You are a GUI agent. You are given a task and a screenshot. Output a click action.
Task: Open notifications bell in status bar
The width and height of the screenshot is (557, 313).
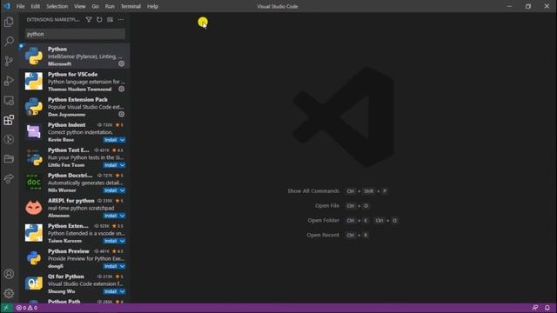tap(547, 308)
